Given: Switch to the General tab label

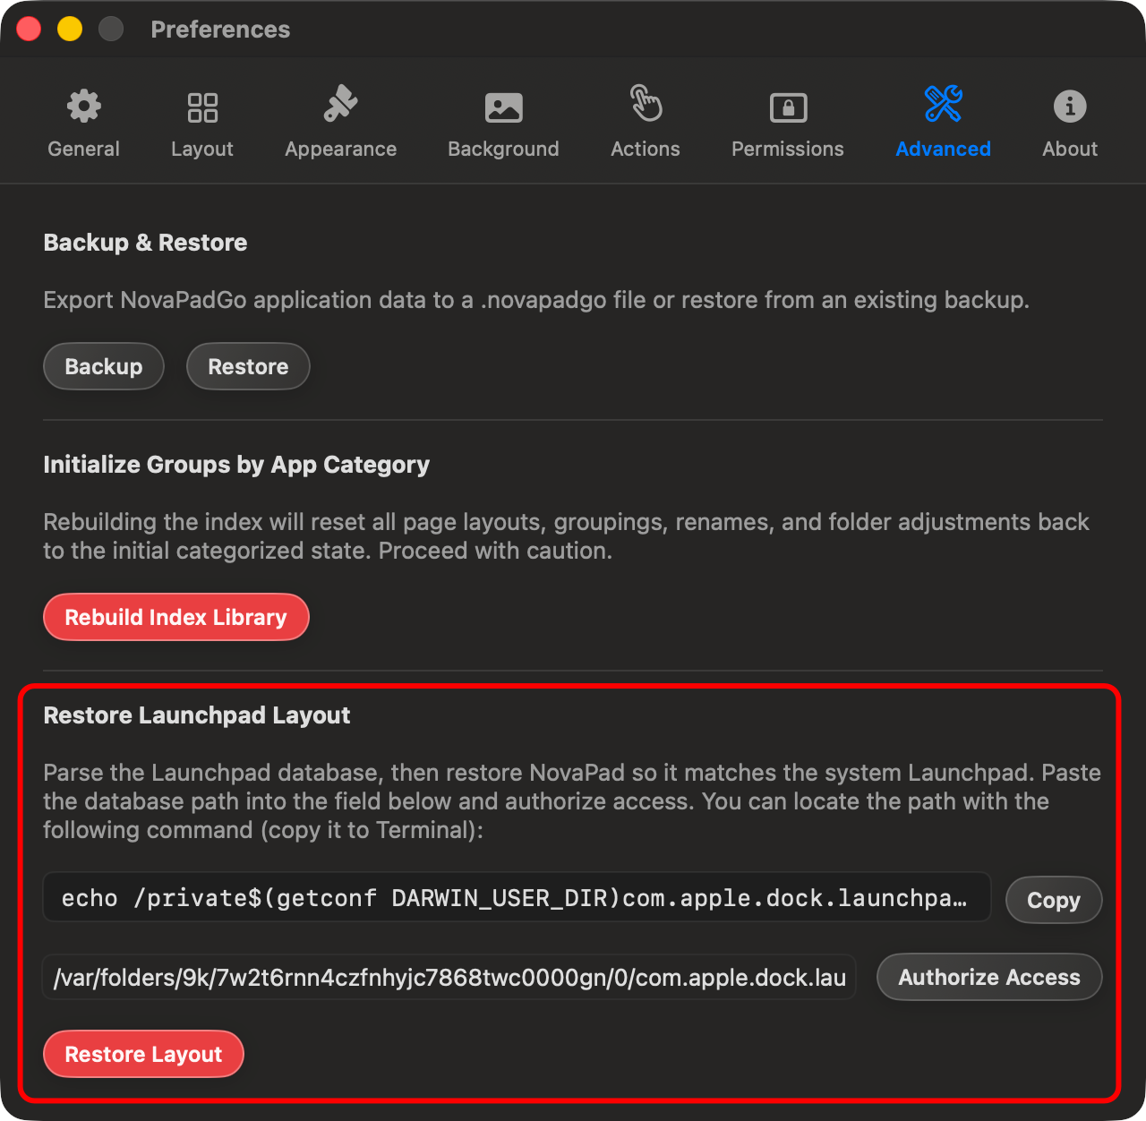Looking at the screenshot, I should tap(84, 149).
